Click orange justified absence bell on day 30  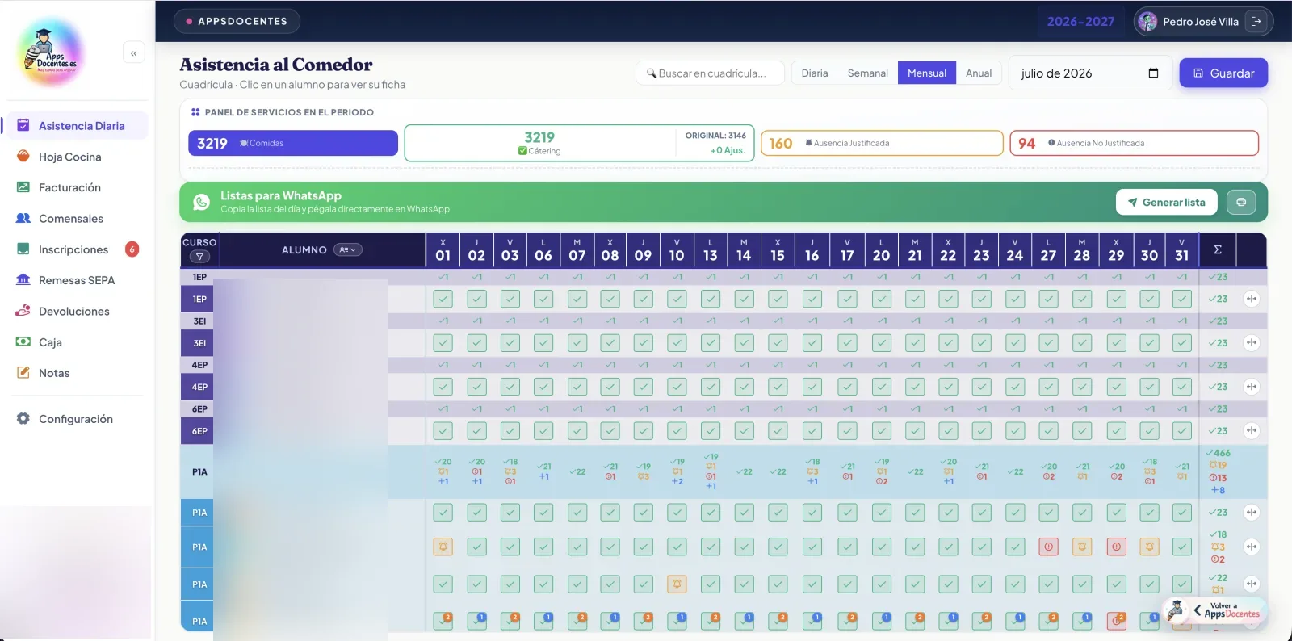pos(1149,547)
